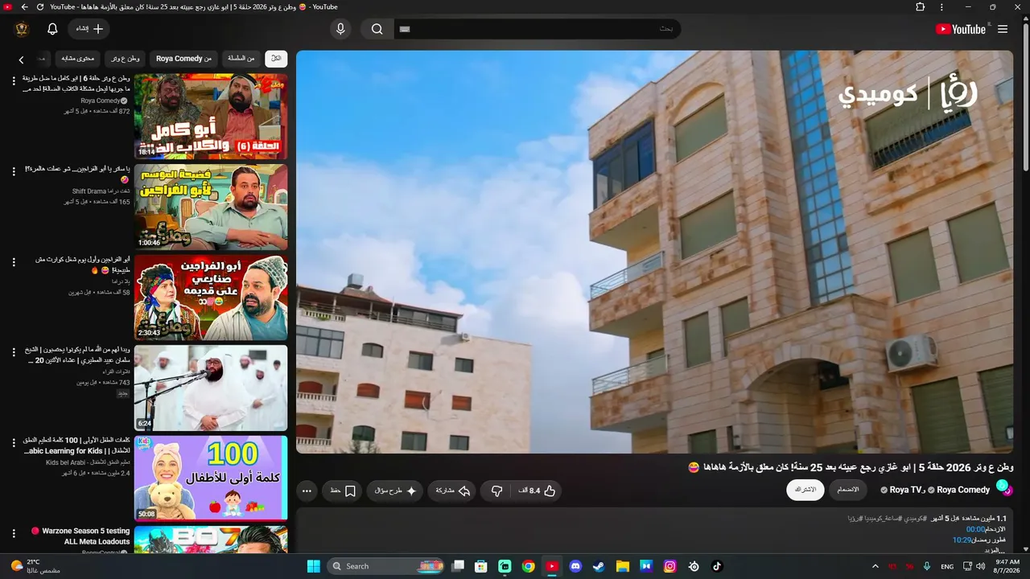1030x579 pixels.
Task: Open options menu for the Quran recitation video
Action: click(x=14, y=352)
